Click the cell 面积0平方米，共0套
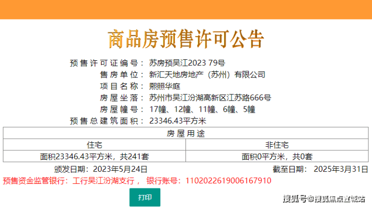This screenshot has width=372, height=207. 277,156
